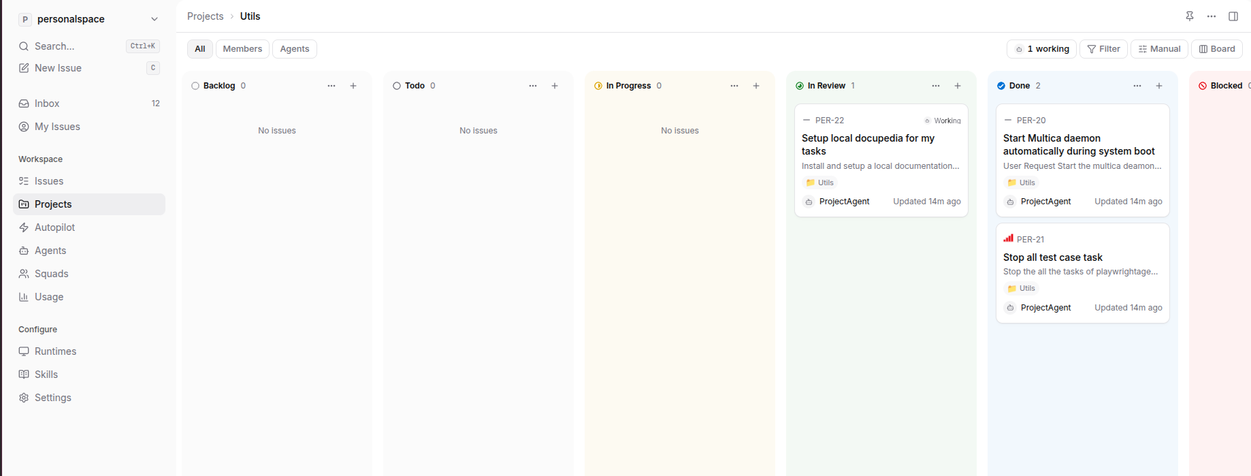Open In Review column three-dots menu

[936, 86]
